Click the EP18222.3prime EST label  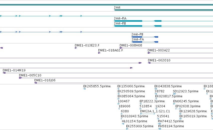[x=152, y=101]
